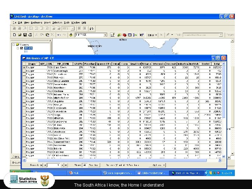Click the table horizontal scrollbar thumb
Image resolution: width=252 pixels, height=189 pixels.
click(122, 160)
